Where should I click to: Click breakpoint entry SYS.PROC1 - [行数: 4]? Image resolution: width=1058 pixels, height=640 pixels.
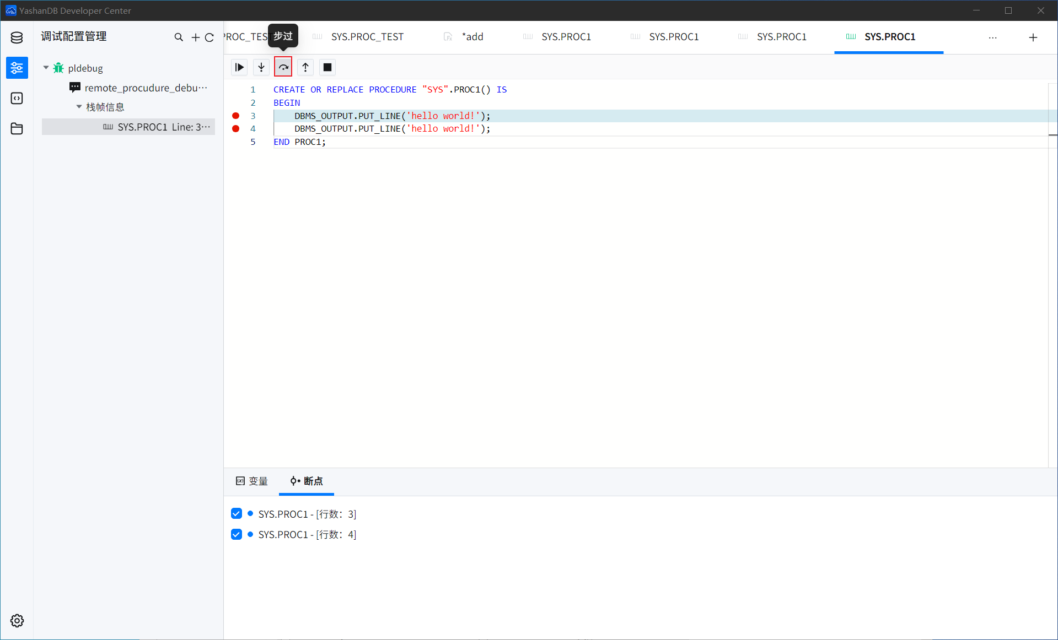pos(307,534)
